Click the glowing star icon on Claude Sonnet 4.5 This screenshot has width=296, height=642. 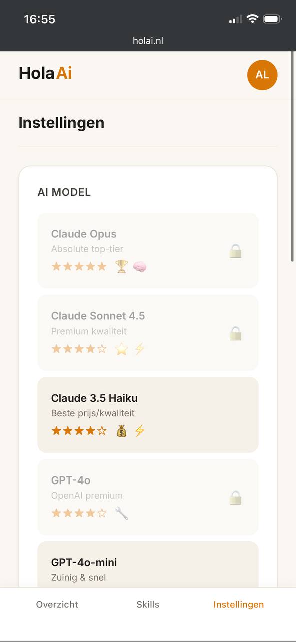(121, 348)
